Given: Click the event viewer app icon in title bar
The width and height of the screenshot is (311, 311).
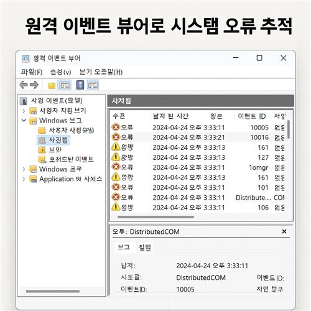Looking at the screenshot, I should click(26, 58).
